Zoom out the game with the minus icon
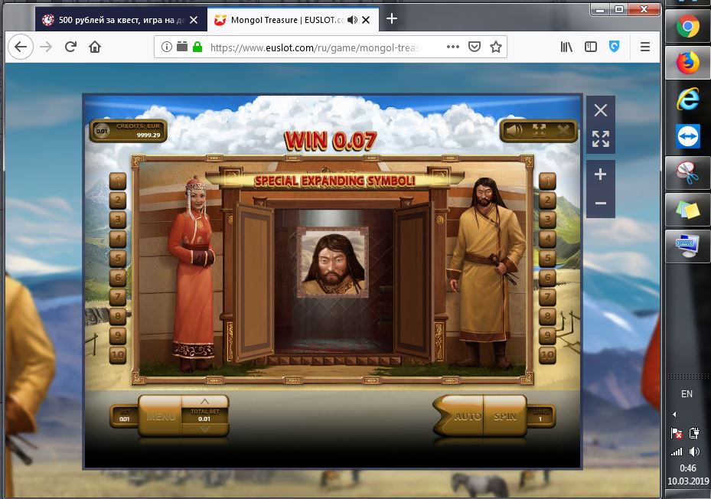This screenshot has width=711, height=499. [601, 204]
